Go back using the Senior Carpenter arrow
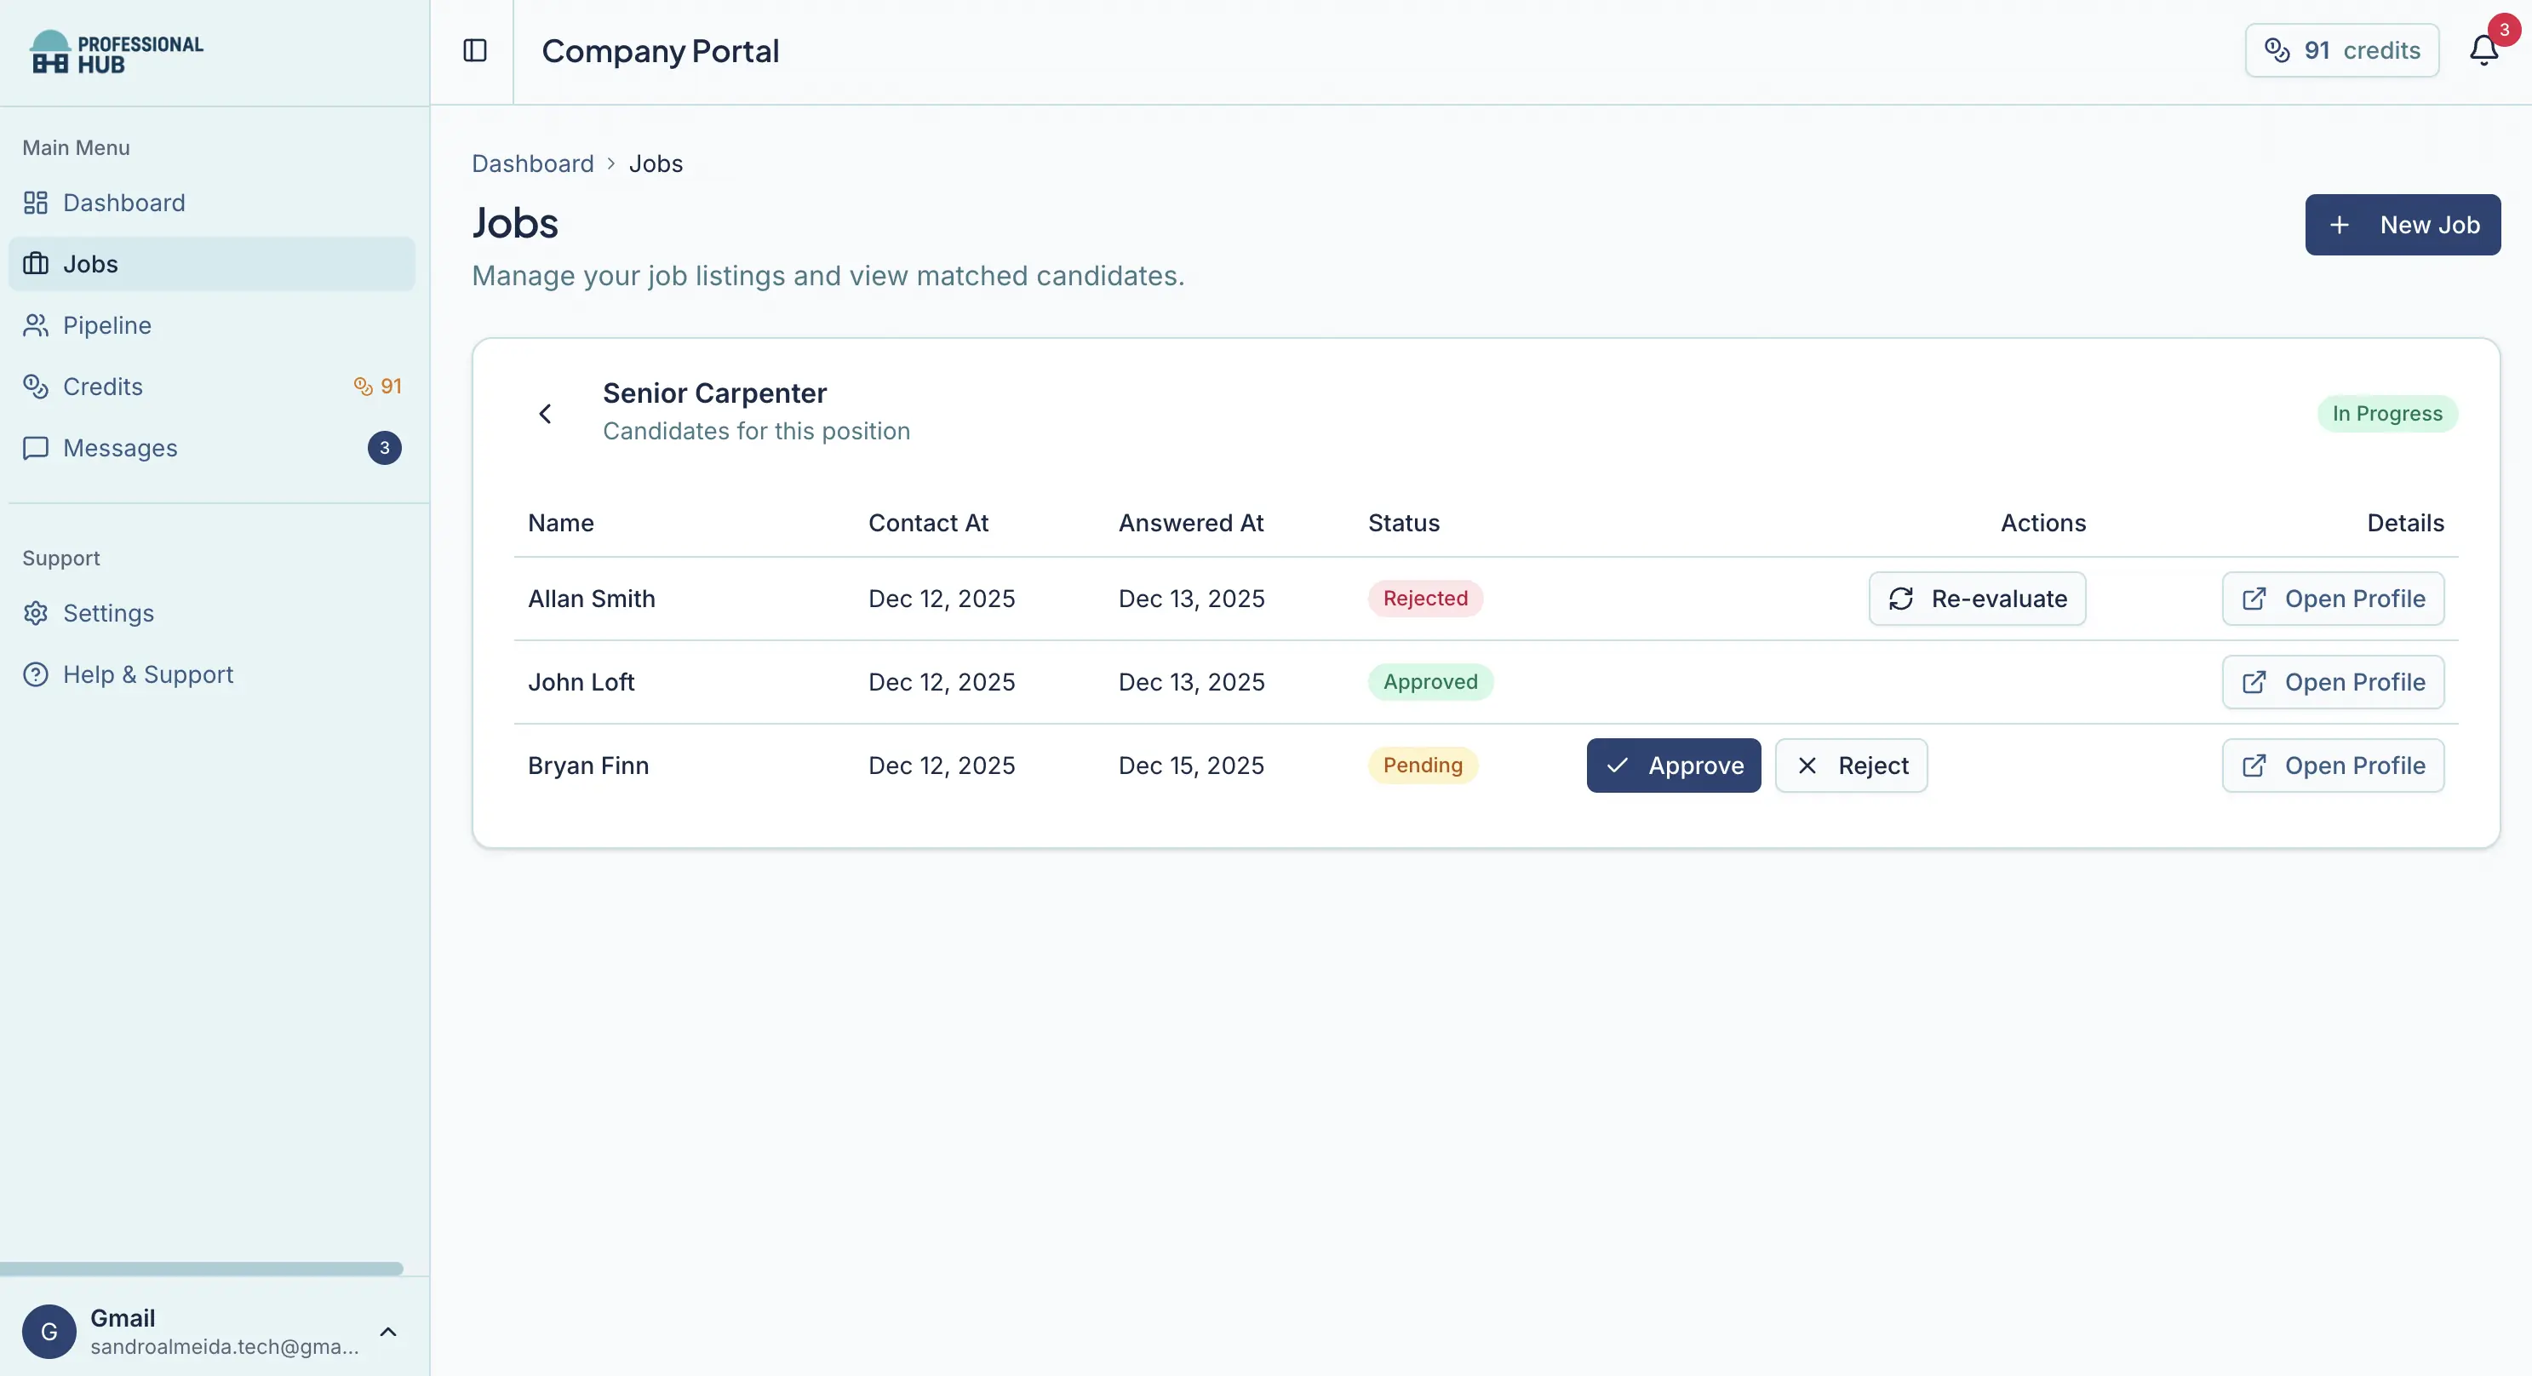Screen dimensions: 2532x1376 point(546,414)
